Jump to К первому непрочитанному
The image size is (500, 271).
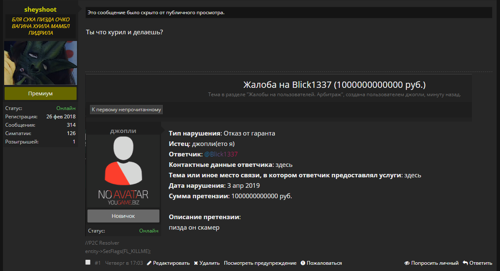pyautogui.click(x=126, y=109)
